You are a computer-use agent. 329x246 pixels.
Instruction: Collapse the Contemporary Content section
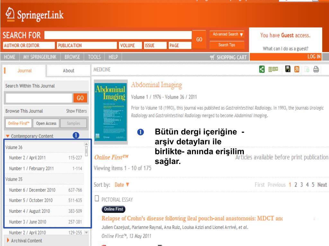(x=29, y=136)
